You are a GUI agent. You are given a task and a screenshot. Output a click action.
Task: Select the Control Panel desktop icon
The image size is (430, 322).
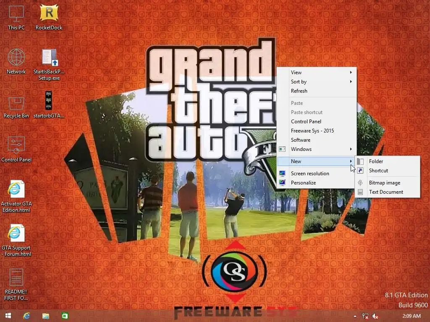(x=16, y=149)
